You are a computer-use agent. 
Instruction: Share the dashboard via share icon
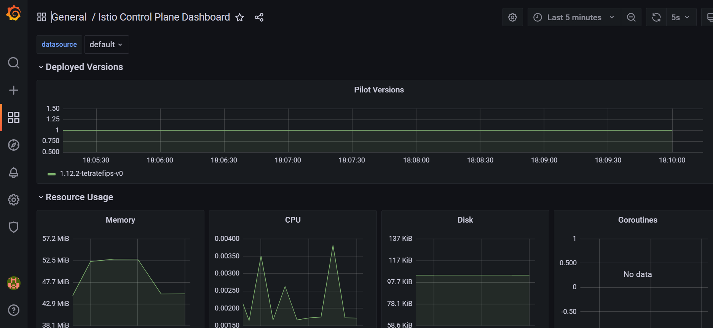[259, 18]
